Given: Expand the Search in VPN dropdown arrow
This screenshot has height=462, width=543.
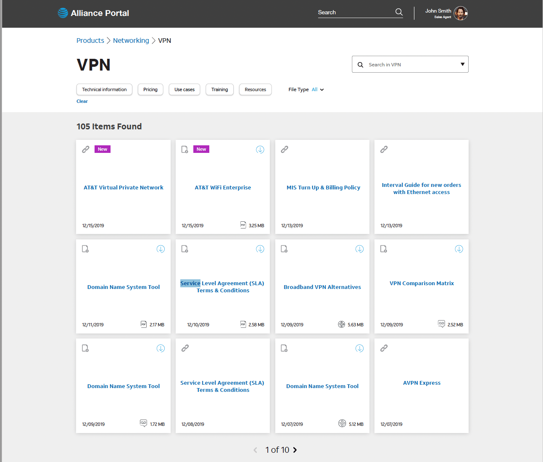Looking at the screenshot, I should (x=462, y=64).
